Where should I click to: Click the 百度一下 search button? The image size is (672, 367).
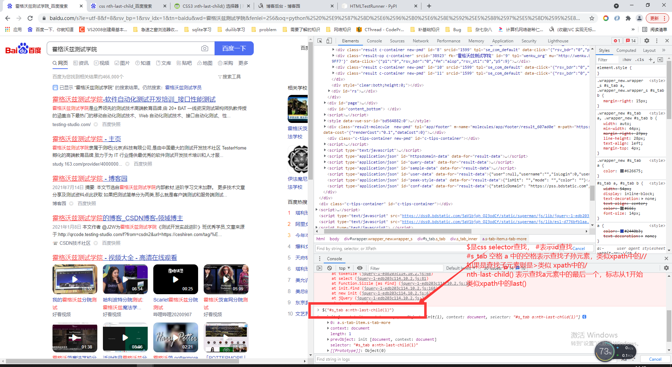pyautogui.click(x=234, y=48)
